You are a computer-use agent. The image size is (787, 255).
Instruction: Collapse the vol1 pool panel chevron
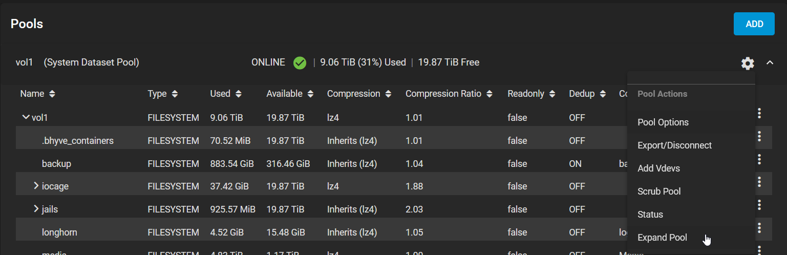[770, 63]
